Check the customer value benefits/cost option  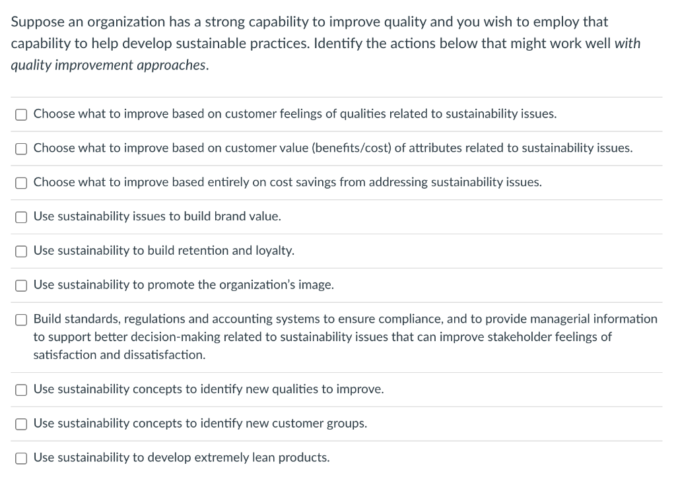pos(20,148)
